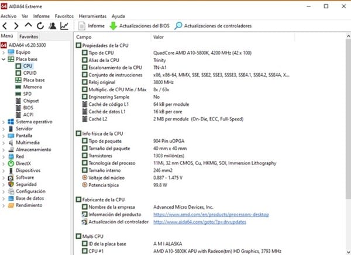Open the amd.com product information link
The image size is (351, 255).
pyautogui.click(x=211, y=215)
